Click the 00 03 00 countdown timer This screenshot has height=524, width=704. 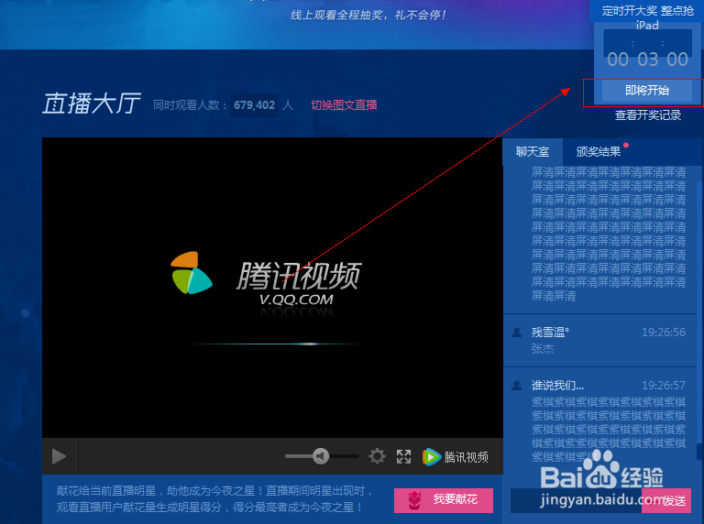tap(647, 60)
